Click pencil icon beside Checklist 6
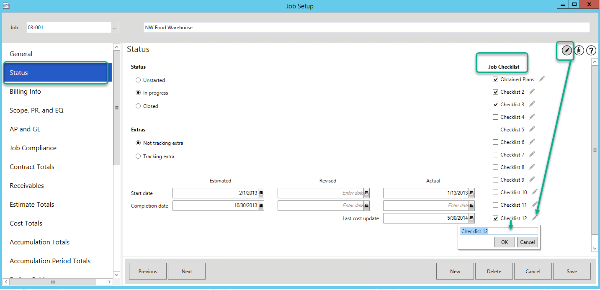The height and width of the screenshot is (290, 600). pyautogui.click(x=532, y=141)
